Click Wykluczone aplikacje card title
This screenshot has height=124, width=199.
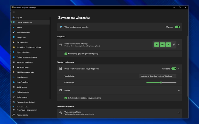pos(73,112)
